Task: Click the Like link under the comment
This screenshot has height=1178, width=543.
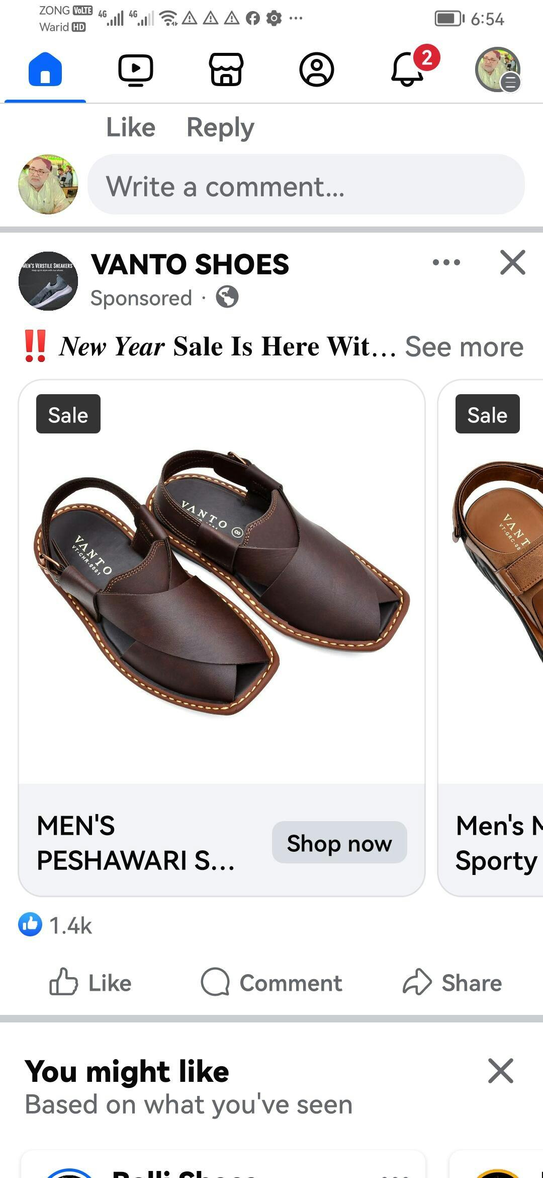Action: 131,127
